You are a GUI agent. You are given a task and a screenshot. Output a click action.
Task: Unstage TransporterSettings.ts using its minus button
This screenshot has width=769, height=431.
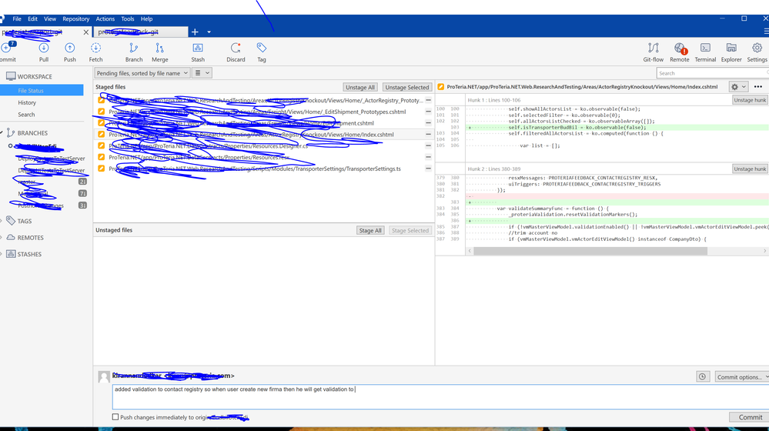pos(428,169)
